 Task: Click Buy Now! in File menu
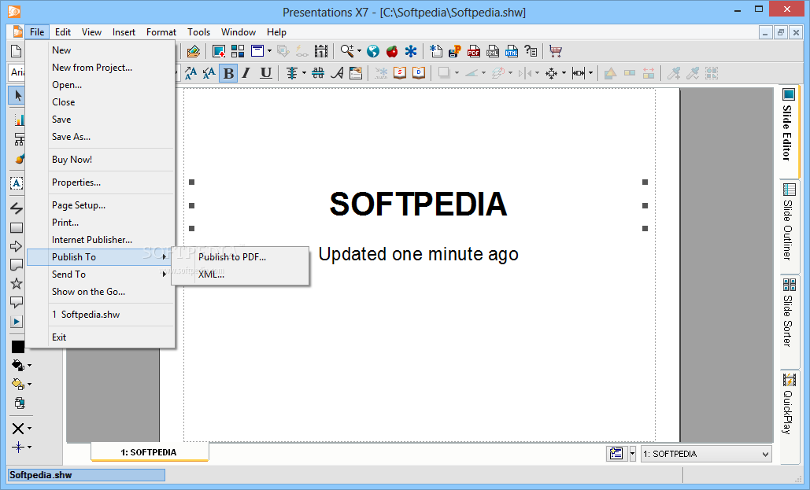72,160
